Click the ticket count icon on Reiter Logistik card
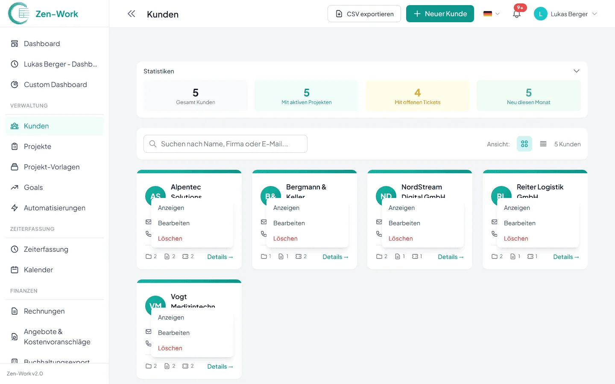 click(530, 256)
